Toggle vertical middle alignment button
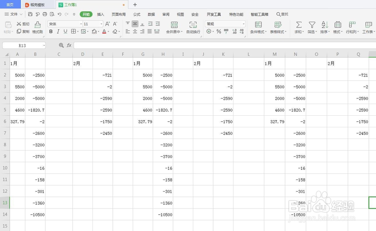This screenshot has width=376, height=231. (135, 24)
